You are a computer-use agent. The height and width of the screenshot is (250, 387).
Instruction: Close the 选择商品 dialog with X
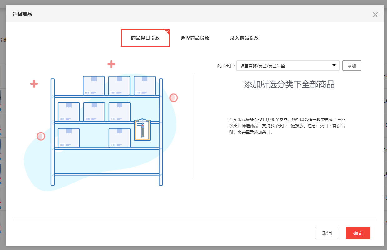(375, 15)
